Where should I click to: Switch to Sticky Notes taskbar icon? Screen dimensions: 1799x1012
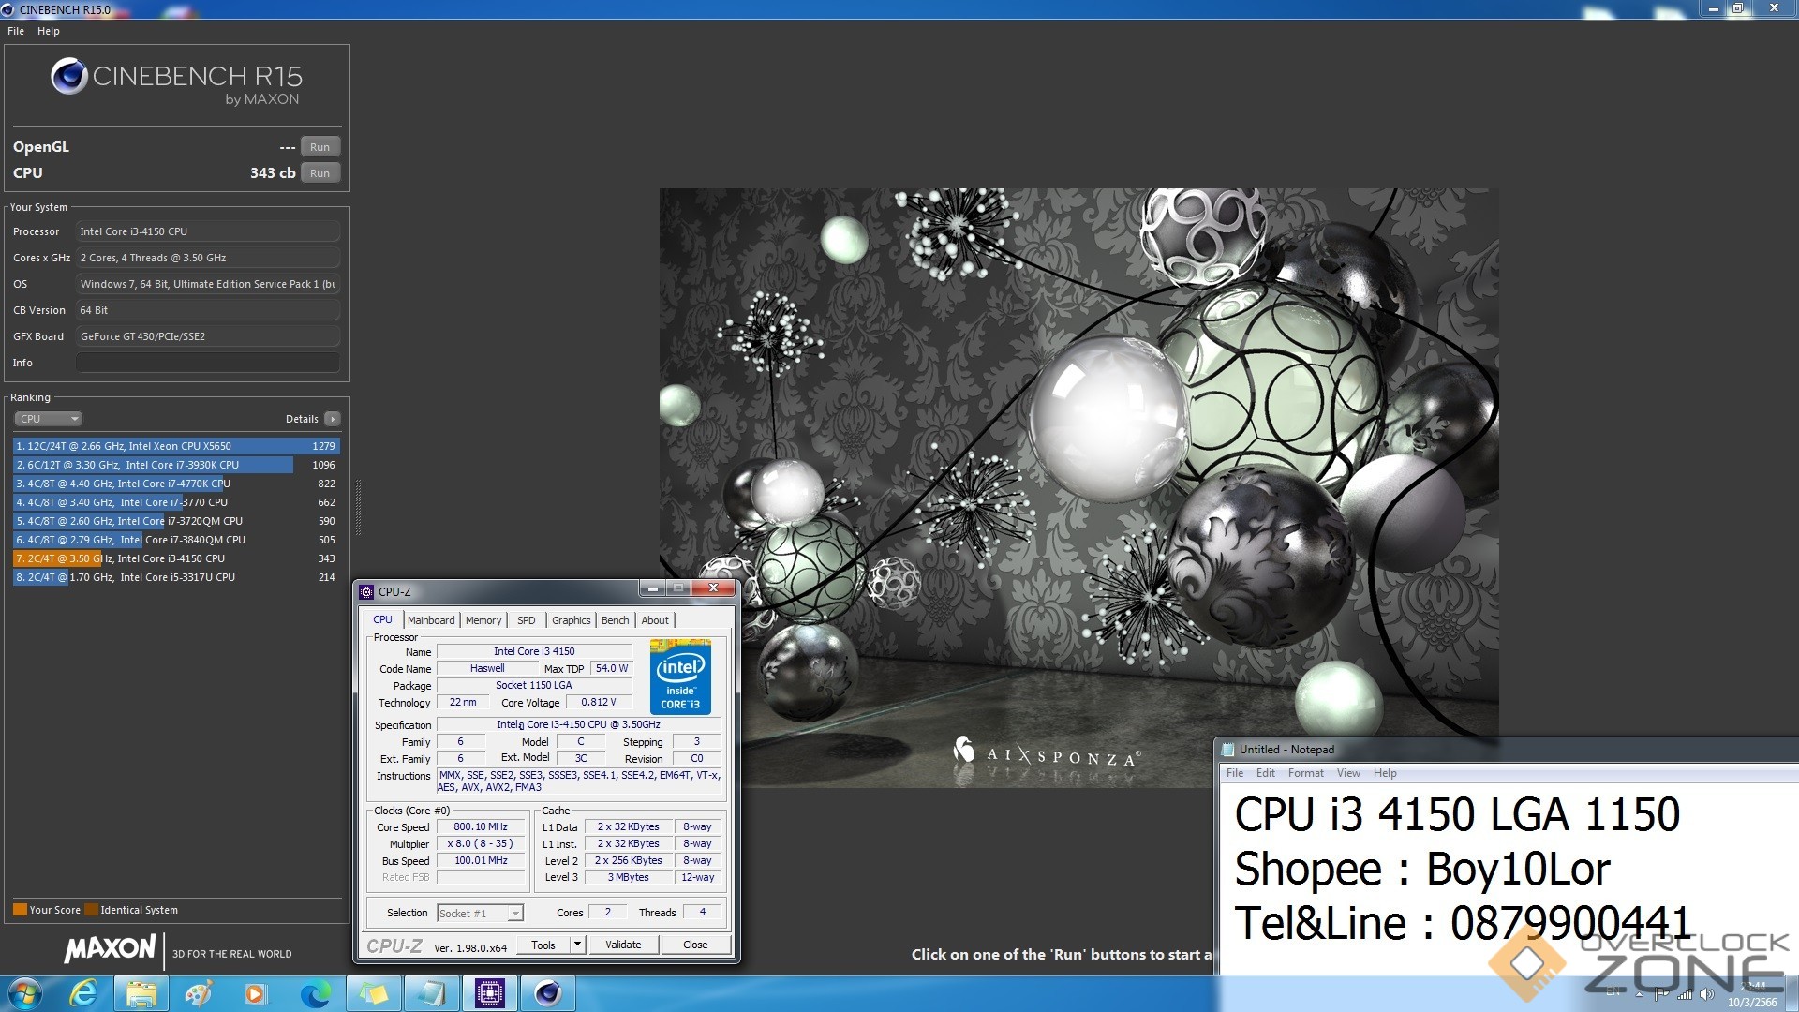(x=374, y=993)
